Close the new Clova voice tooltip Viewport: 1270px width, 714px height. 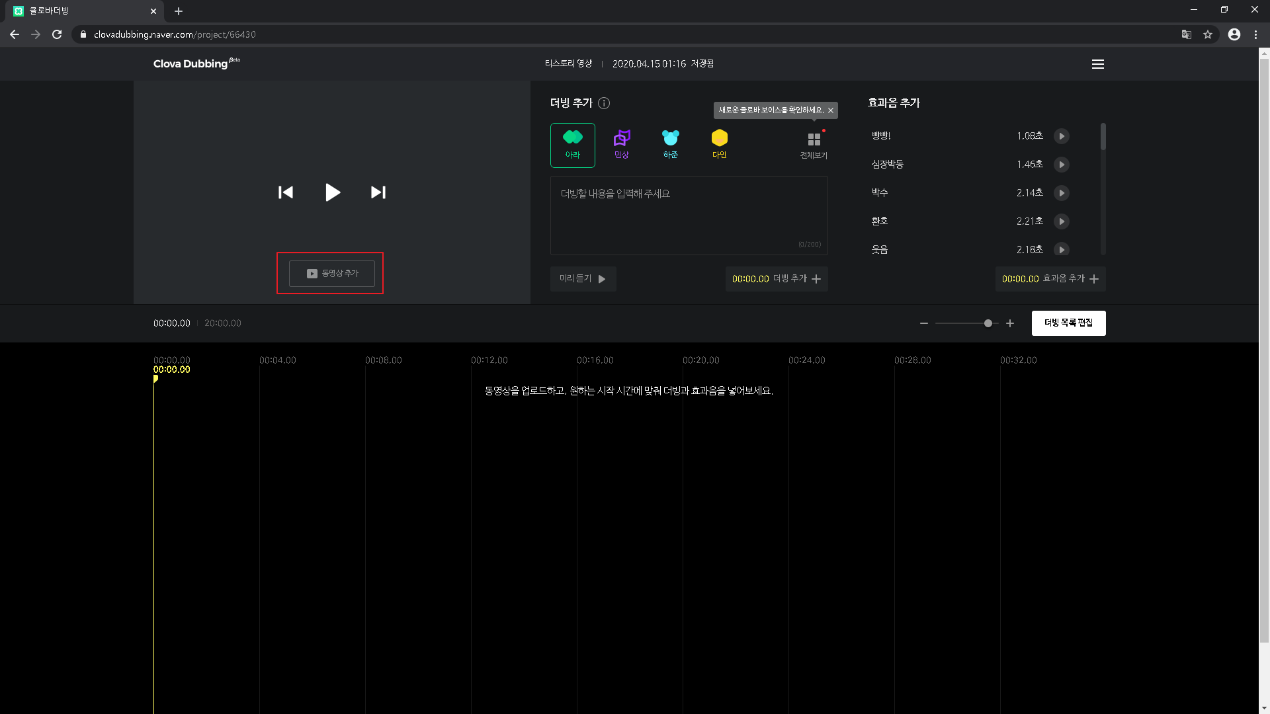[831, 110]
